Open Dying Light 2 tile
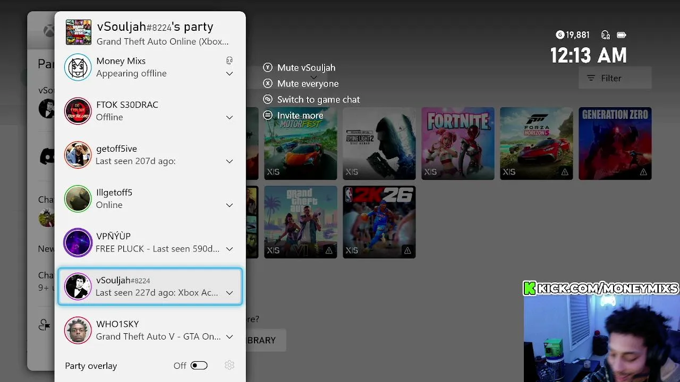This screenshot has height=382, width=680. coord(379,143)
